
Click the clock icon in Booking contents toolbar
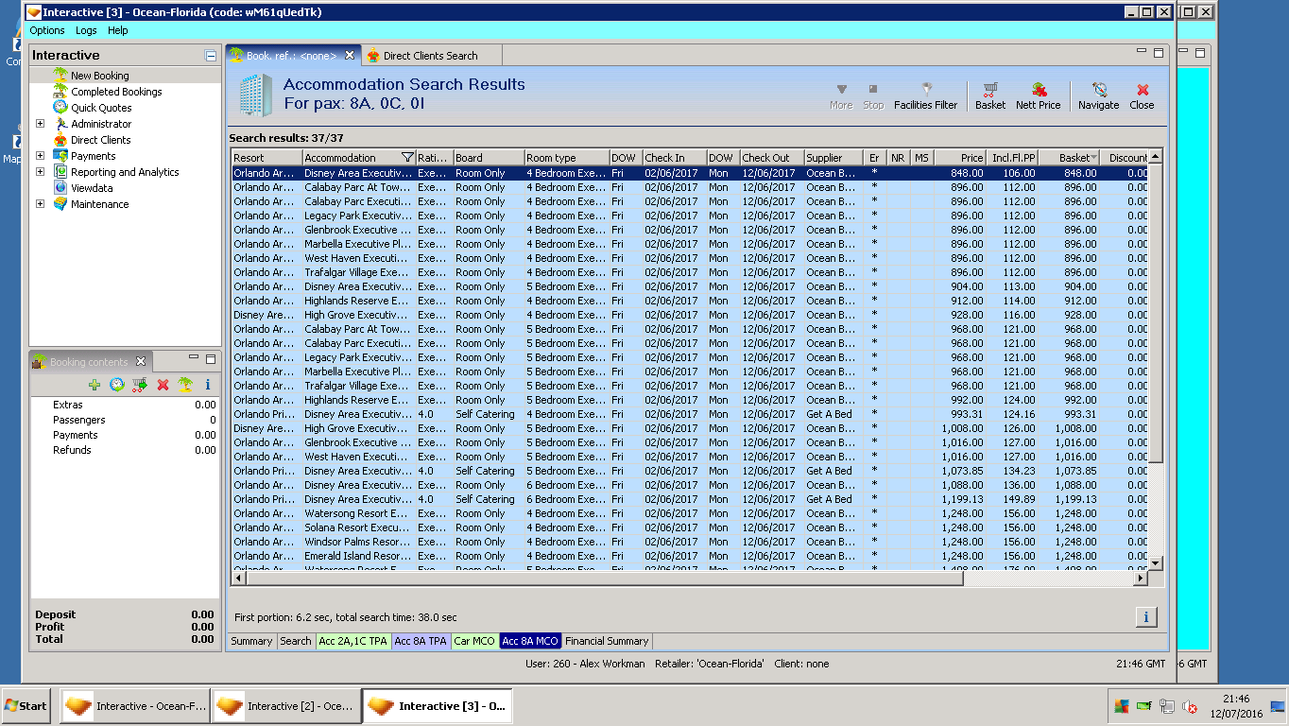tap(116, 385)
